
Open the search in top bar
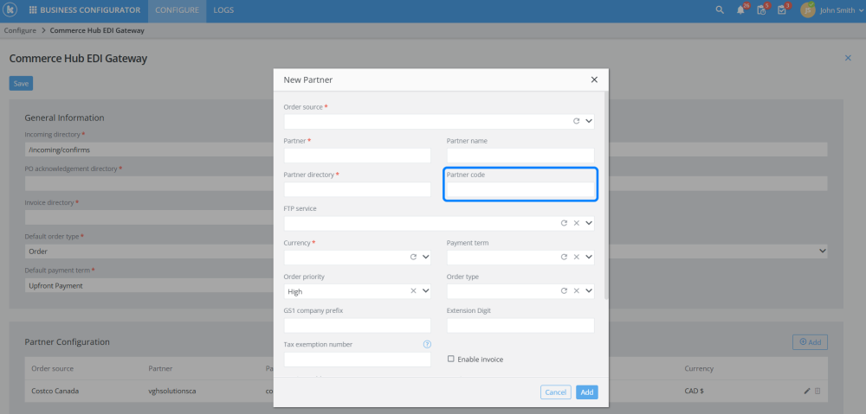(x=719, y=10)
